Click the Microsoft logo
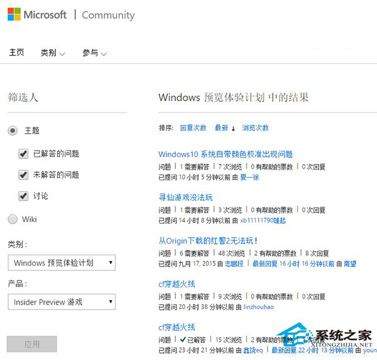This screenshot has width=377, height=360. coord(37,14)
